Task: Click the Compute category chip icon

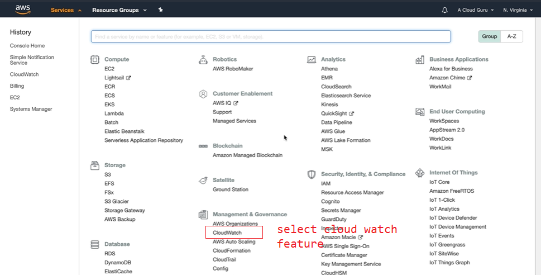Action: [x=95, y=59]
